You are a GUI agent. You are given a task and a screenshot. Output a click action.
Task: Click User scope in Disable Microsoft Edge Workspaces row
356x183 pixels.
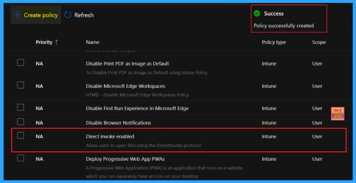317,86
